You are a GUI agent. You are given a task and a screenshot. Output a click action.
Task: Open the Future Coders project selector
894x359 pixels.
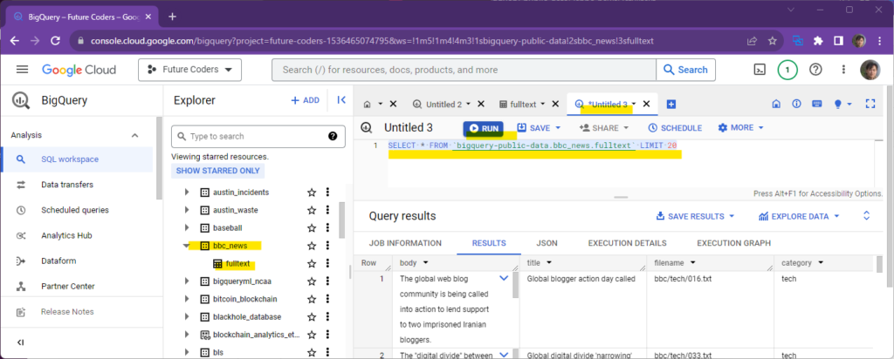coord(189,70)
